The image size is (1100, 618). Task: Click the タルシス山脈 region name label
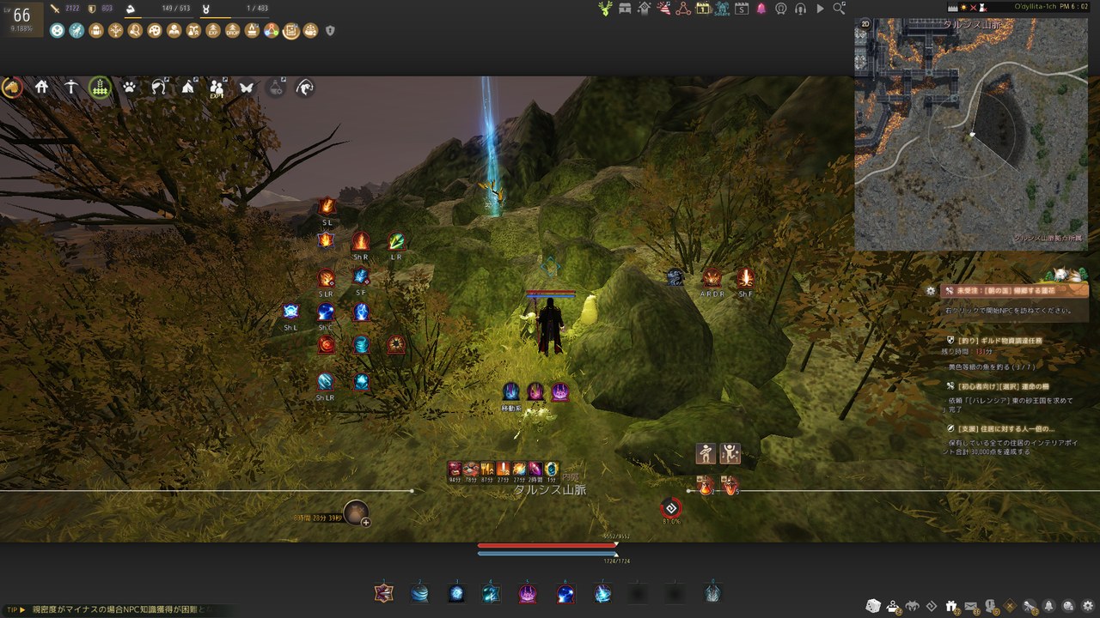[551, 489]
